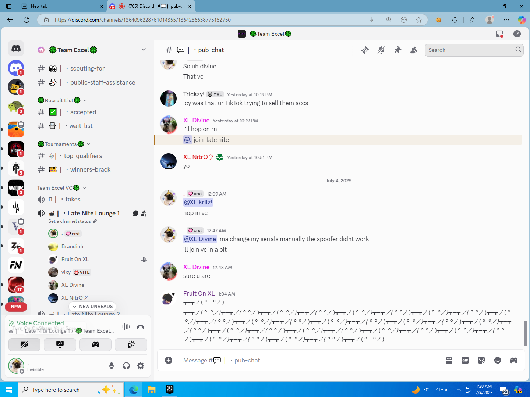The image size is (530, 397).
Task: Show hidden system tray icons
Action: [459, 390]
